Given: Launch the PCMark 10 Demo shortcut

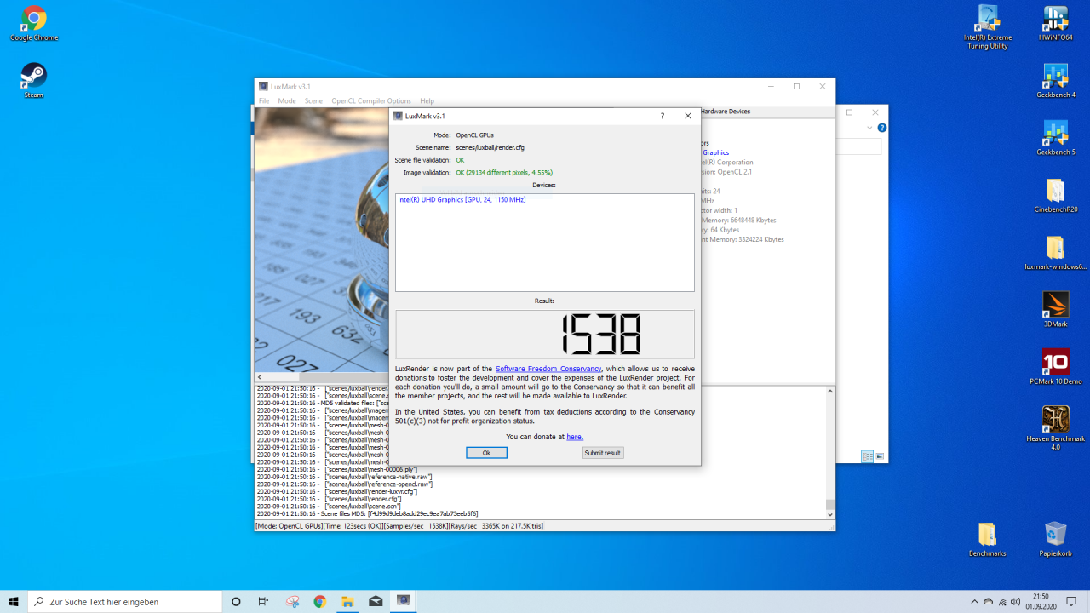Looking at the screenshot, I should [x=1056, y=368].
